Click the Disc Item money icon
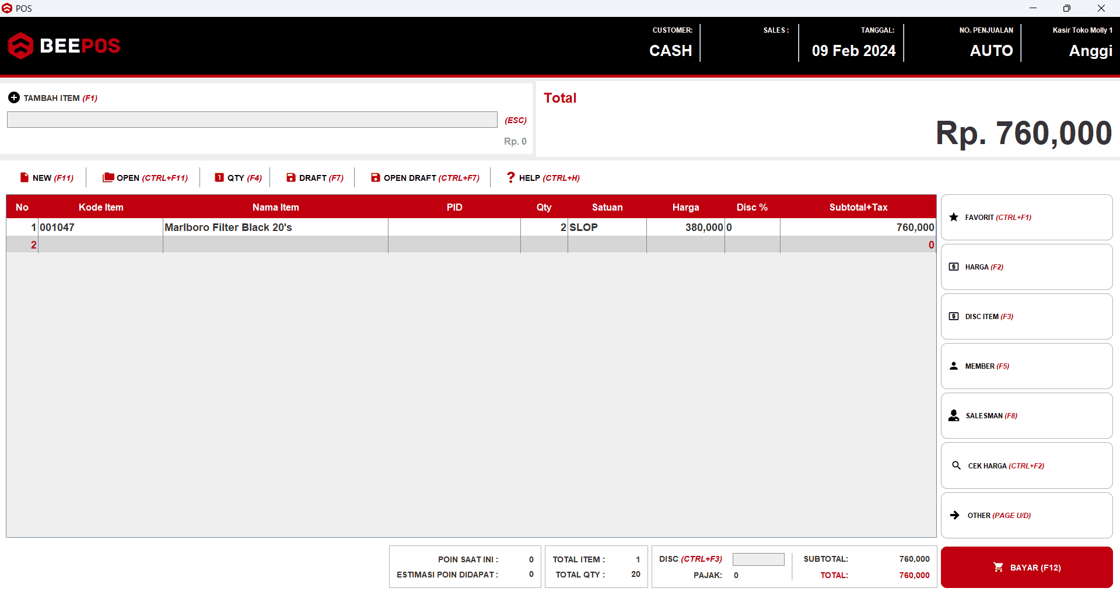The width and height of the screenshot is (1120, 595). tap(954, 316)
